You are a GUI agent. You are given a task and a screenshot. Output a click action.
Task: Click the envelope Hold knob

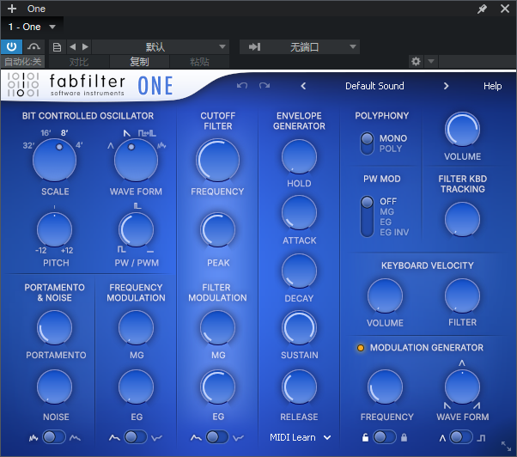click(299, 156)
